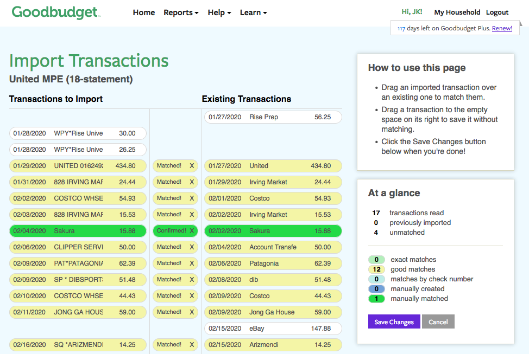529x354 pixels.
Task: Select imported JONG GA HOUS 59.00 row
Action: pos(78,312)
